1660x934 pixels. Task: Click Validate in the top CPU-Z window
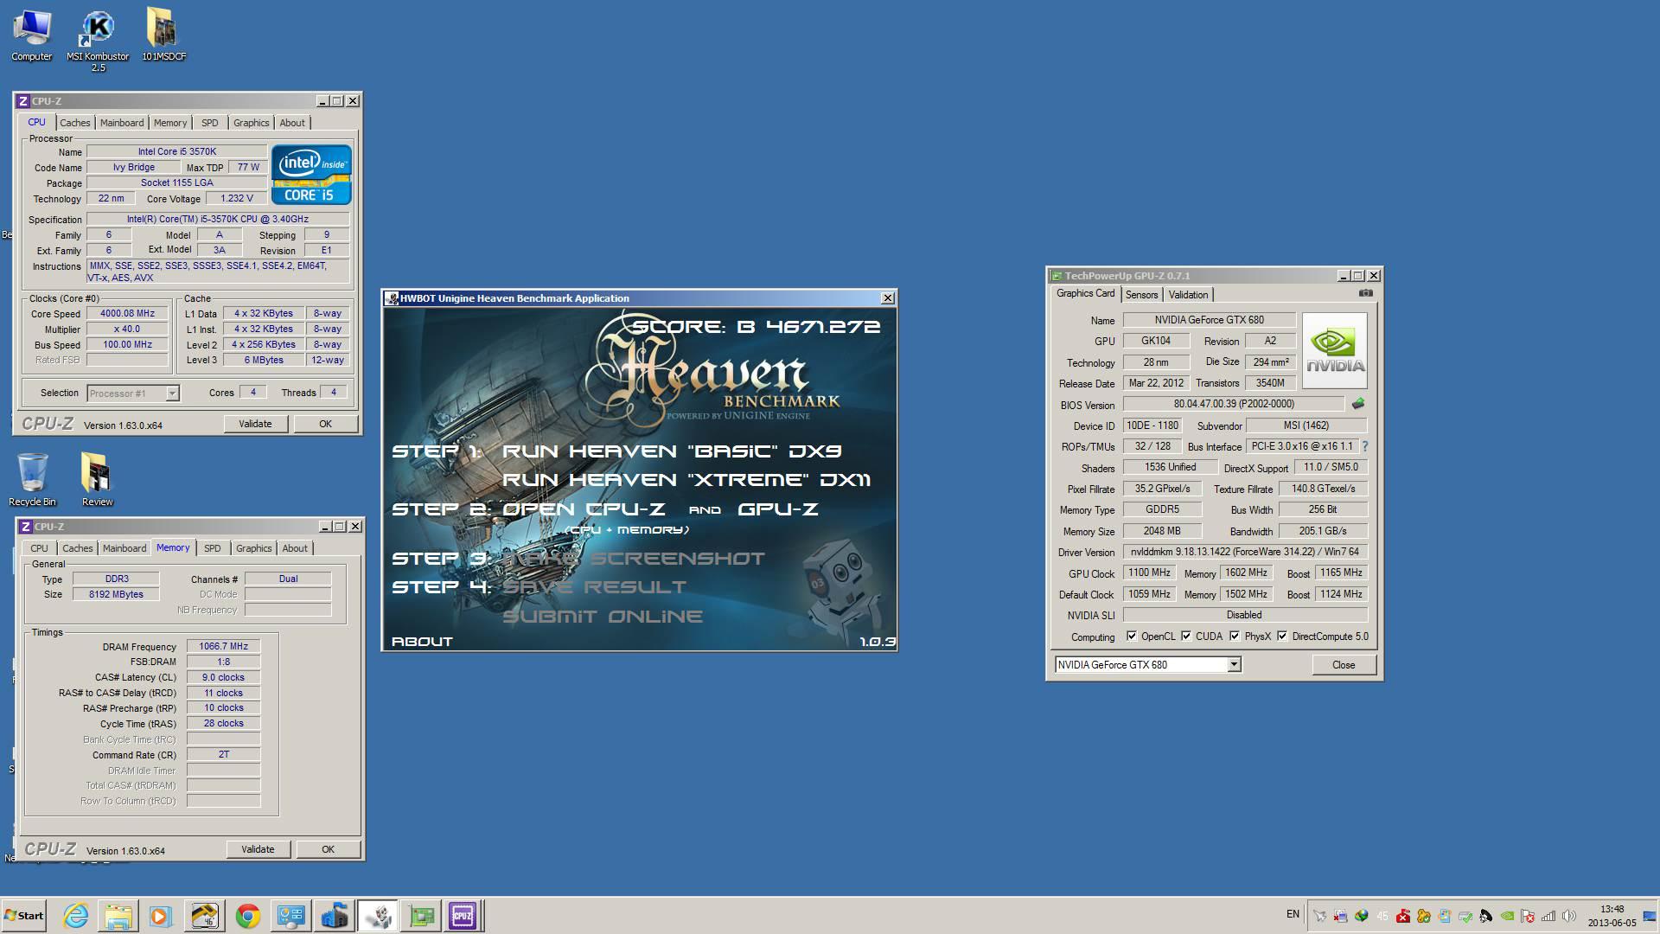pyautogui.click(x=255, y=424)
